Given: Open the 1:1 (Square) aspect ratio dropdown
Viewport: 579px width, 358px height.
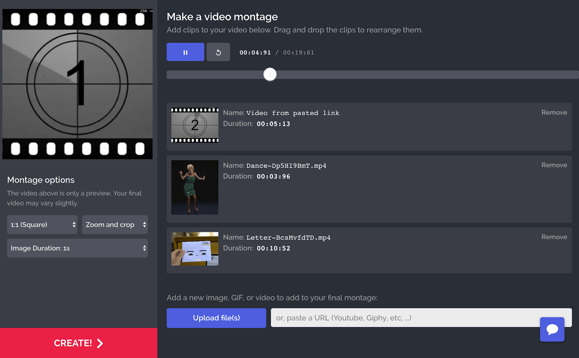Looking at the screenshot, I should pos(42,225).
